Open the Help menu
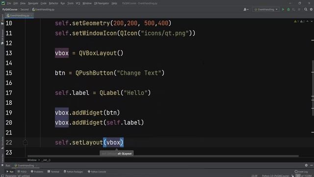This screenshot has width=314, height=177. coord(114,3)
